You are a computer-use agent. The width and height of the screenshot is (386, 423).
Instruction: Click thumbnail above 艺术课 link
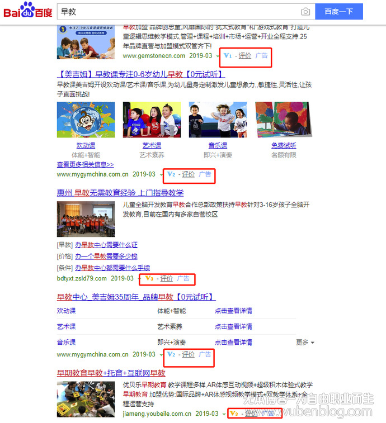click(x=152, y=120)
